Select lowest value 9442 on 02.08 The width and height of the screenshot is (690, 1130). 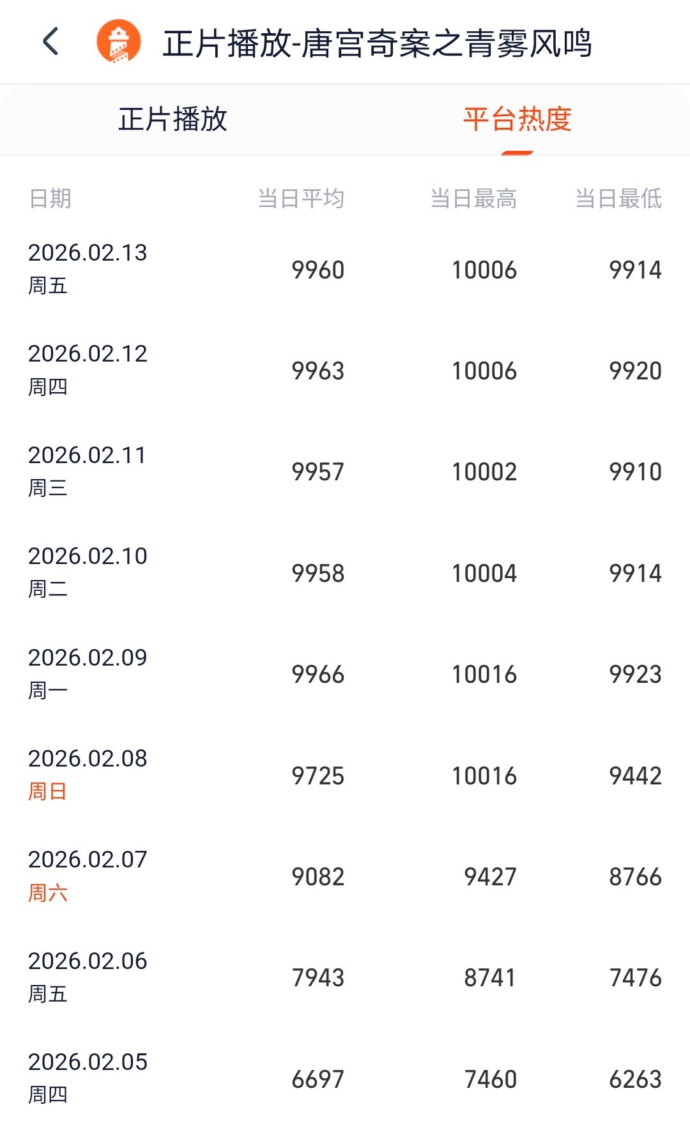[x=635, y=775]
